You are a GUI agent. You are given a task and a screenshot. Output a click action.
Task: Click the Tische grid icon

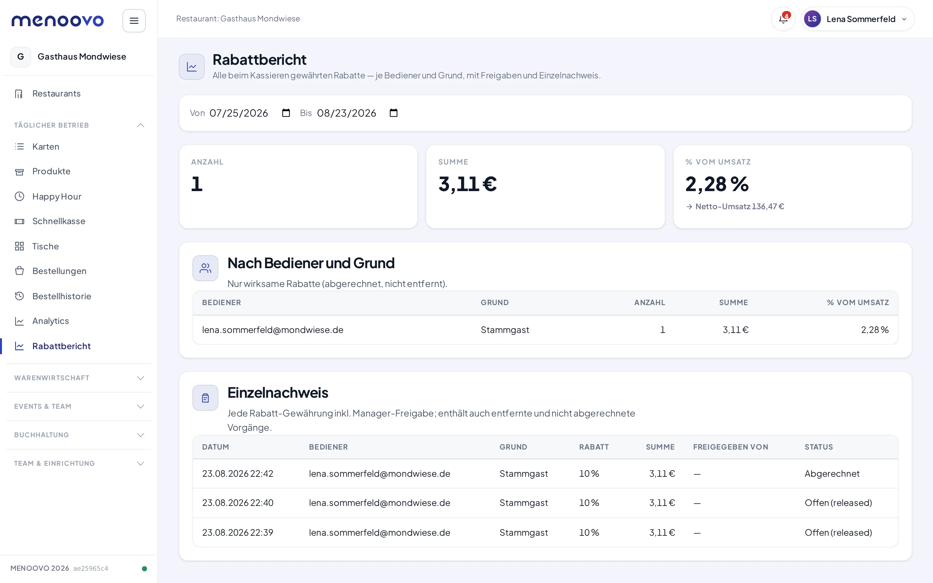point(19,246)
